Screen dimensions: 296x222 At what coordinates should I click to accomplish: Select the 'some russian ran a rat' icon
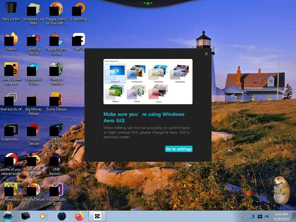click(11, 74)
